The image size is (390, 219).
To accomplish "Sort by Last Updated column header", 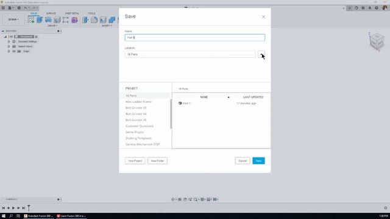I will 253,97.
